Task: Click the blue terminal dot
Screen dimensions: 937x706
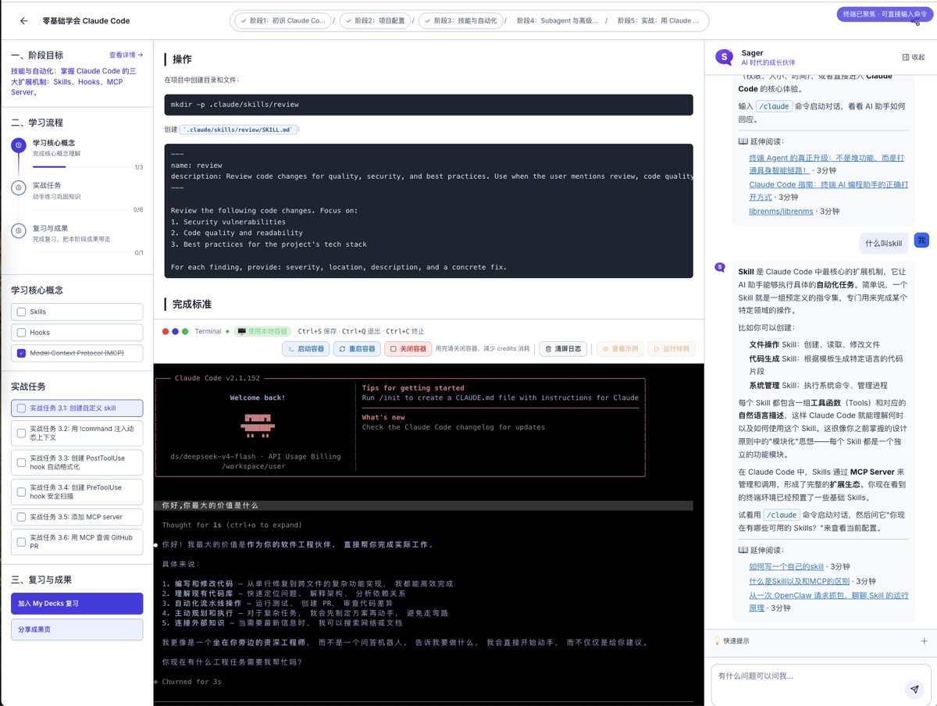Action: pyautogui.click(x=176, y=331)
